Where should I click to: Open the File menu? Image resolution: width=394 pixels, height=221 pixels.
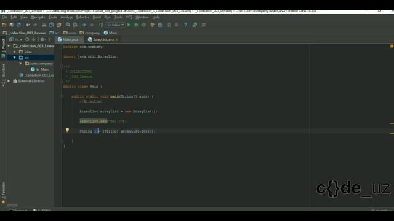coord(4,17)
